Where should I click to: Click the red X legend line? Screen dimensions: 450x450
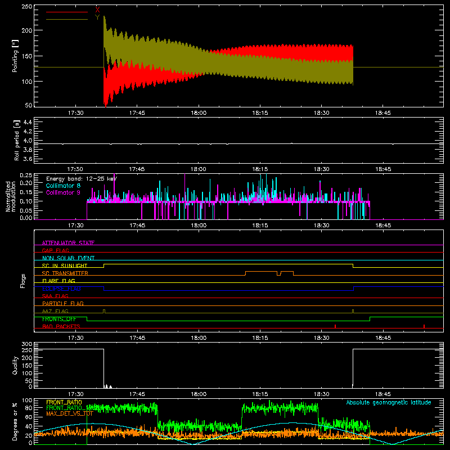[x=66, y=12]
